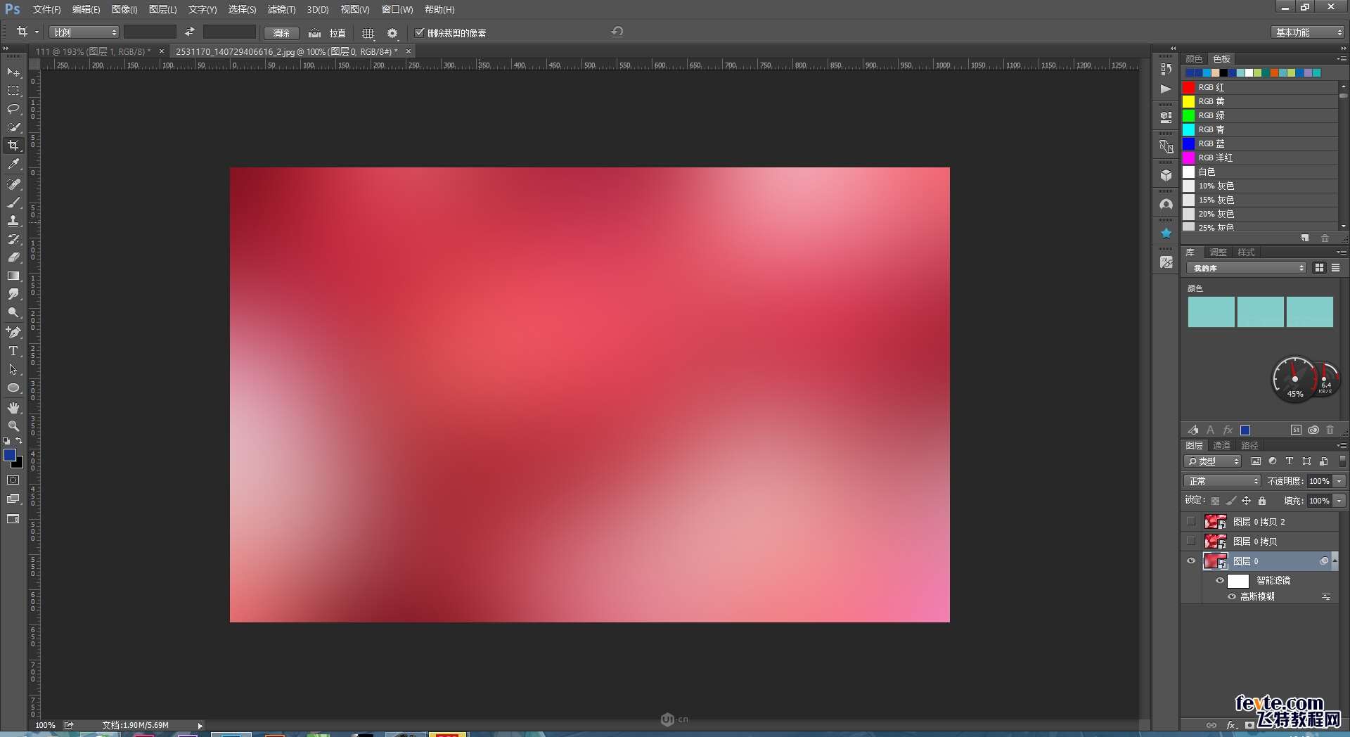
Task: Select the Type tool
Action: (x=13, y=351)
